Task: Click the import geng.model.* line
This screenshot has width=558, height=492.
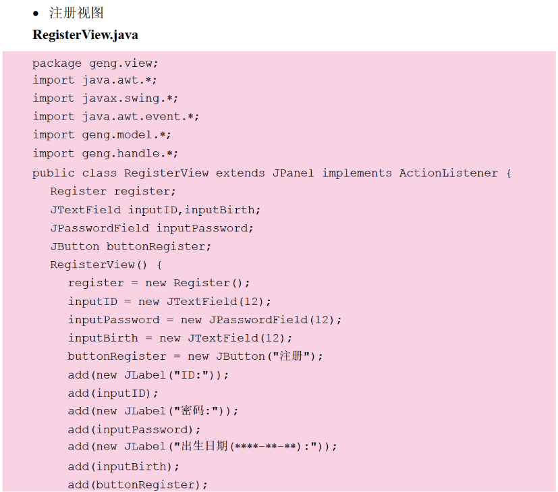Action: pyautogui.click(x=102, y=135)
